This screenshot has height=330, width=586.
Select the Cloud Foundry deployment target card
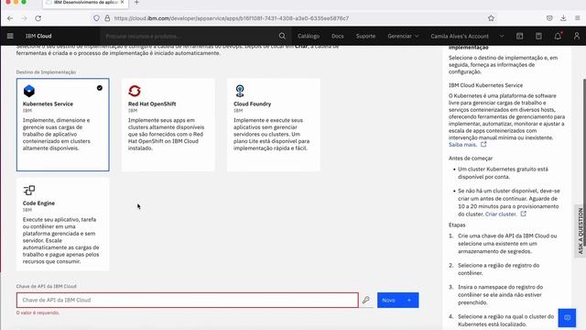tap(274, 125)
